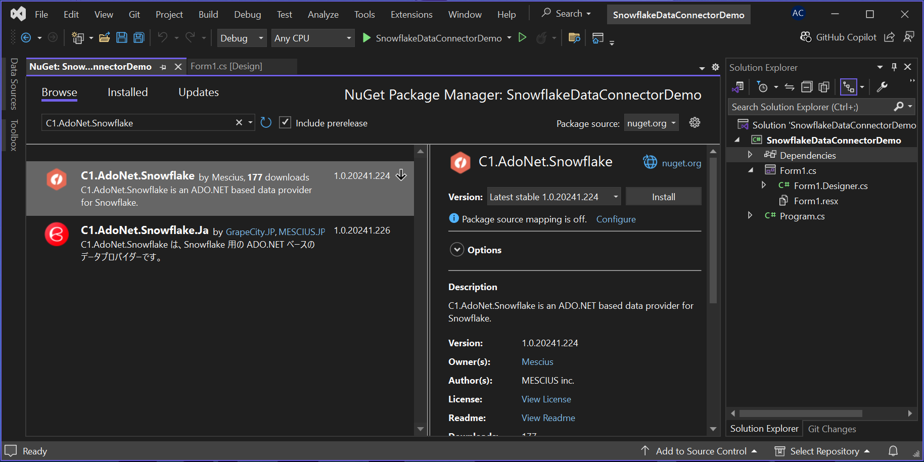Viewport: 924px width, 462px height.
Task: Refresh the NuGet search results
Action: [x=266, y=122]
